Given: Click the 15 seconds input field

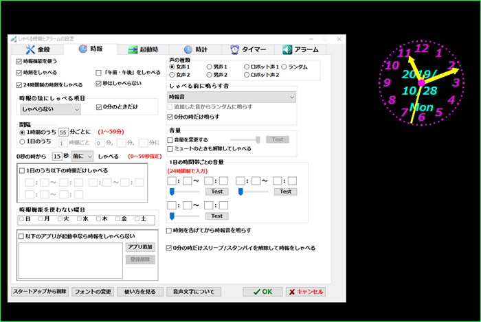Looking at the screenshot, I should pyautogui.click(x=57, y=157).
